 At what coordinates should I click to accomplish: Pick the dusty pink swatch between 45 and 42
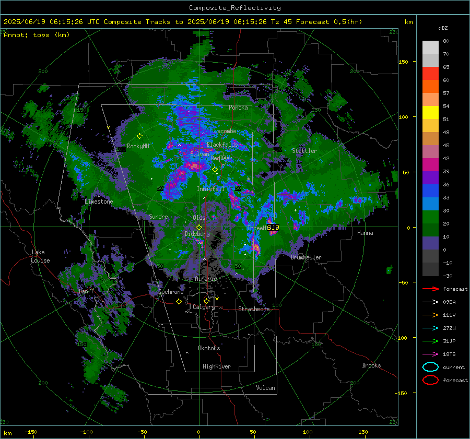point(430,151)
